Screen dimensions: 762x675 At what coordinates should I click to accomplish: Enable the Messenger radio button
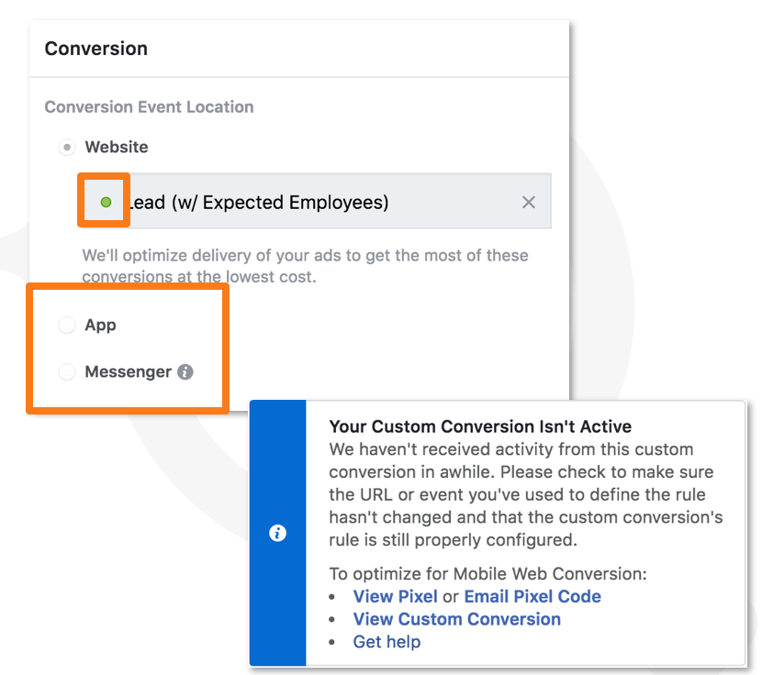tap(67, 372)
